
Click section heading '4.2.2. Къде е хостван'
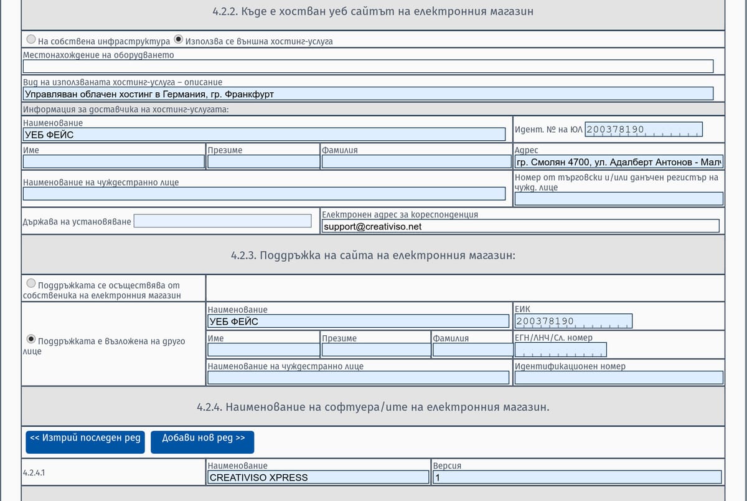click(x=373, y=12)
